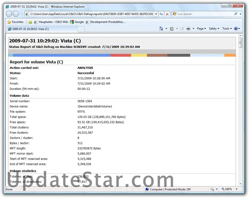Open the search provider dropdown arrow
The width and height of the screenshot is (249, 198).
[x=241, y=14]
